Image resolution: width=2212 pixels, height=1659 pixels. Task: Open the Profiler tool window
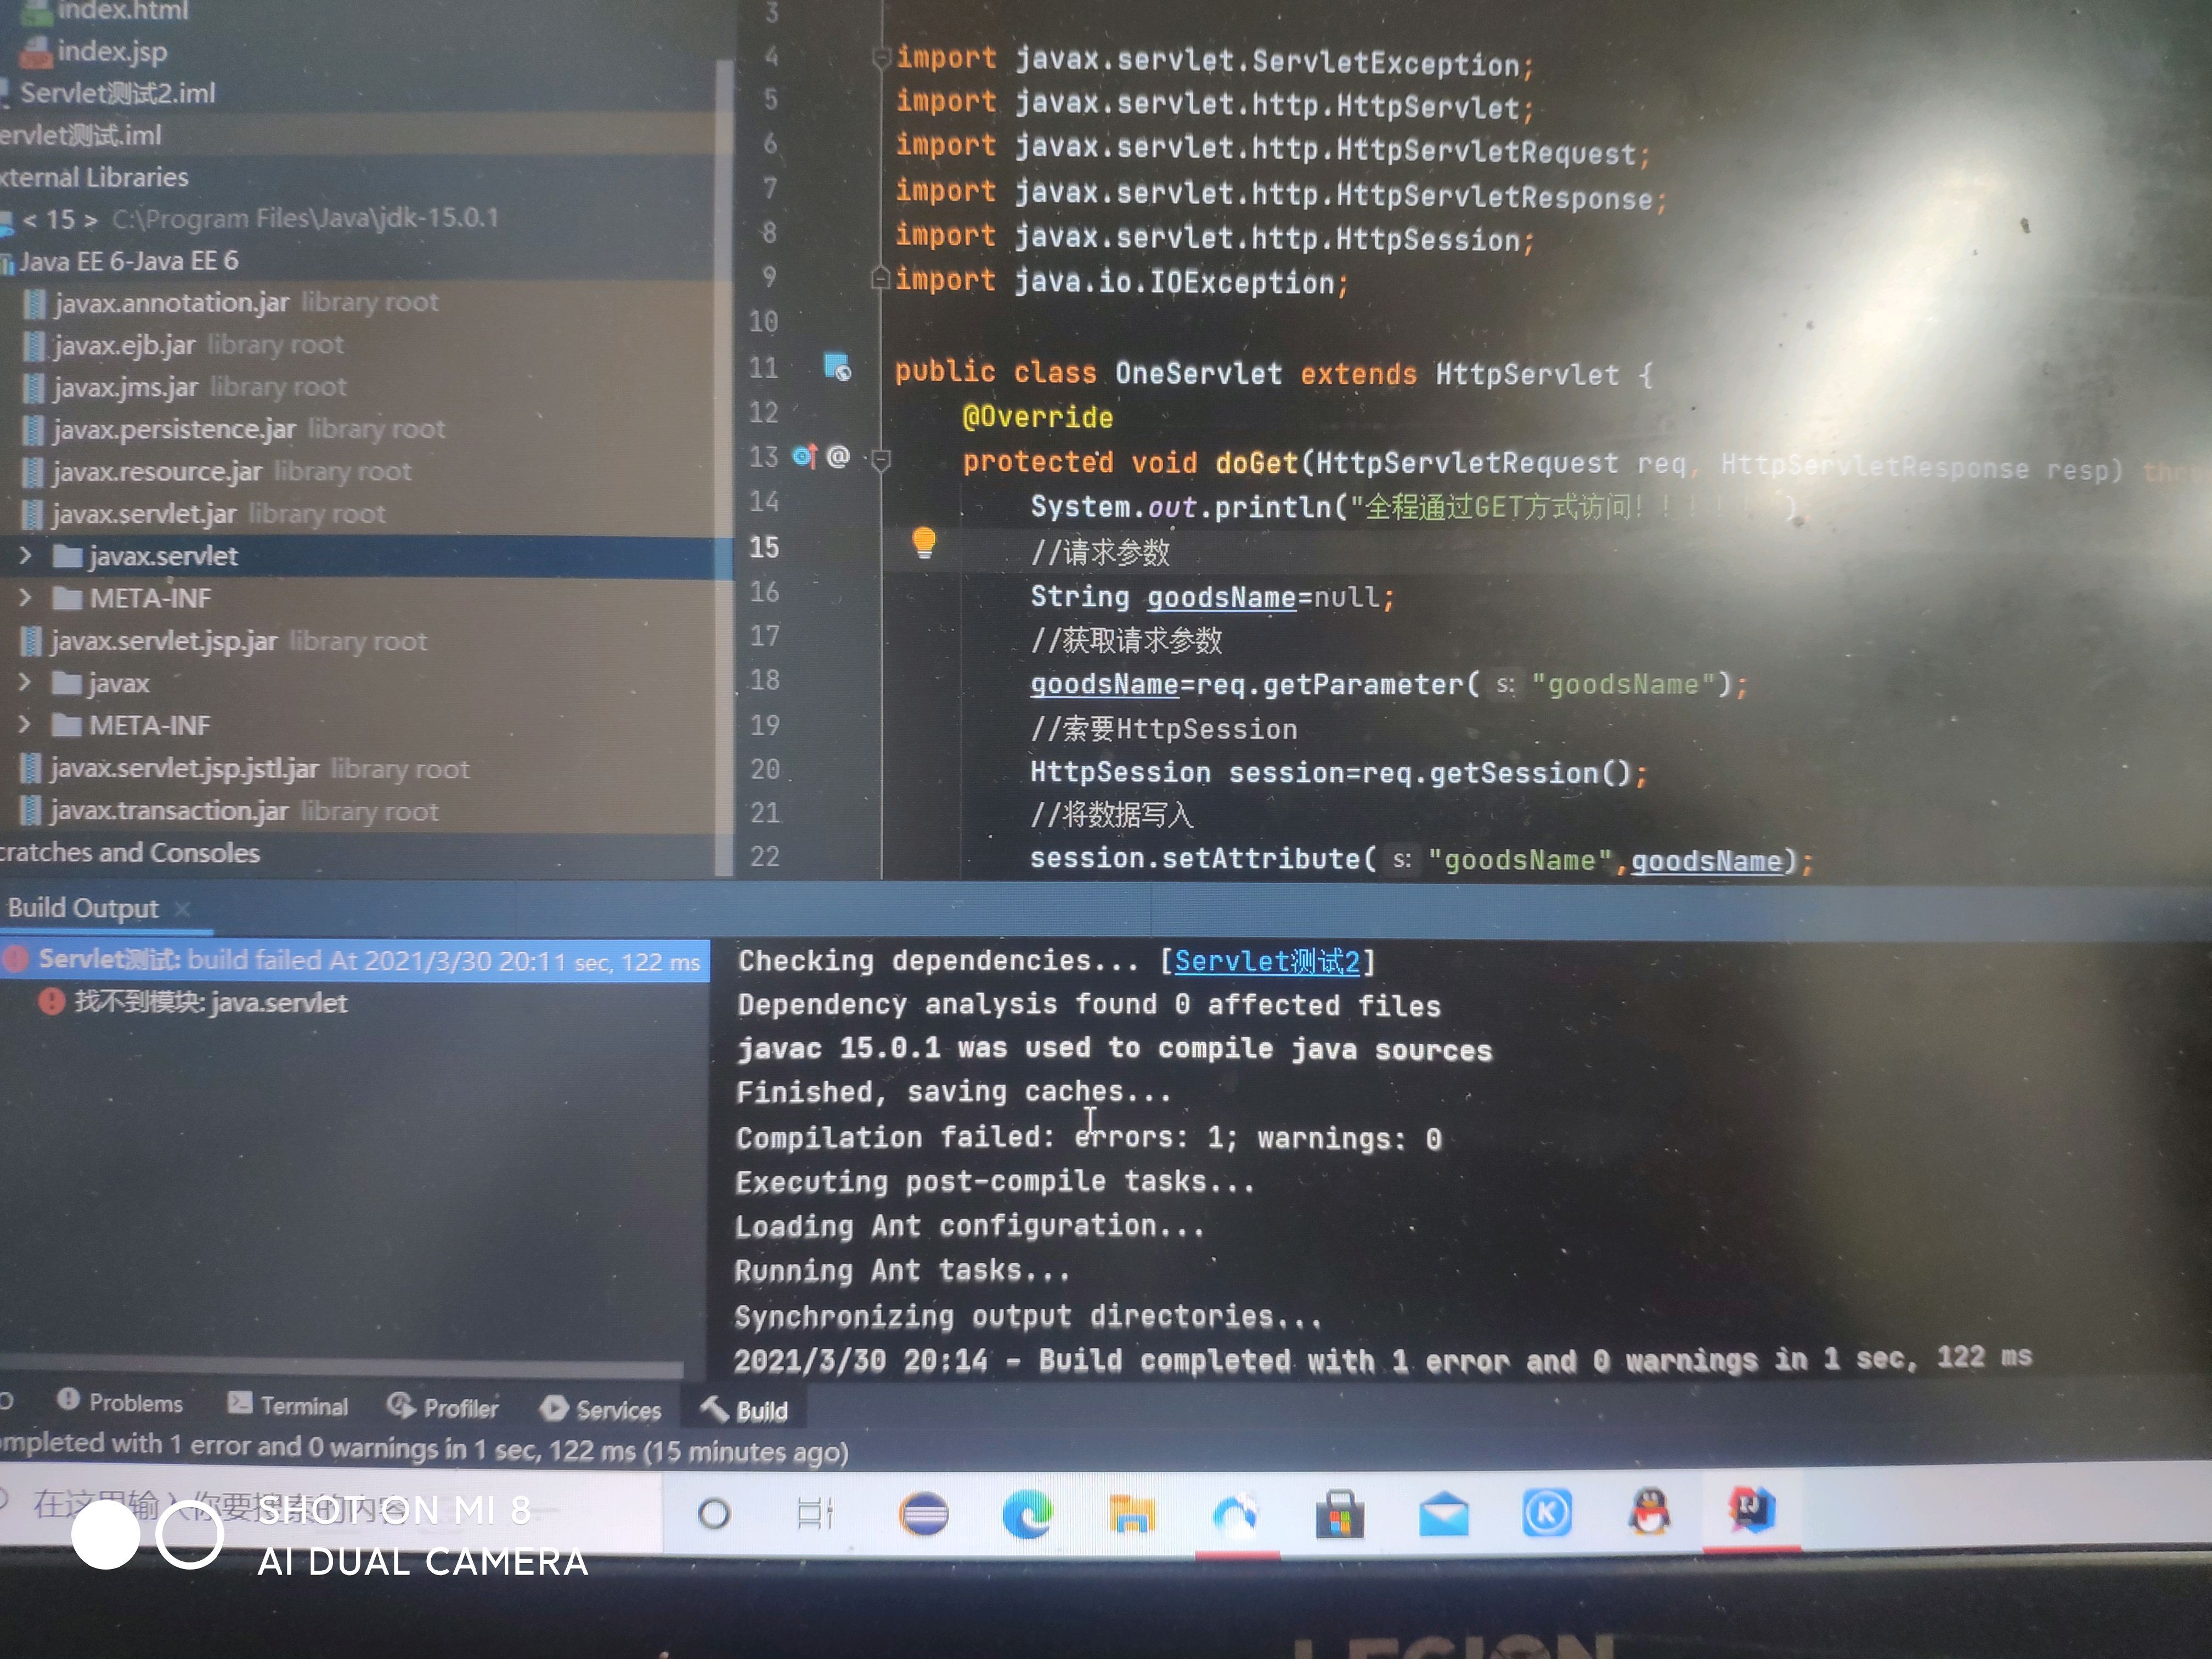pyautogui.click(x=442, y=1407)
